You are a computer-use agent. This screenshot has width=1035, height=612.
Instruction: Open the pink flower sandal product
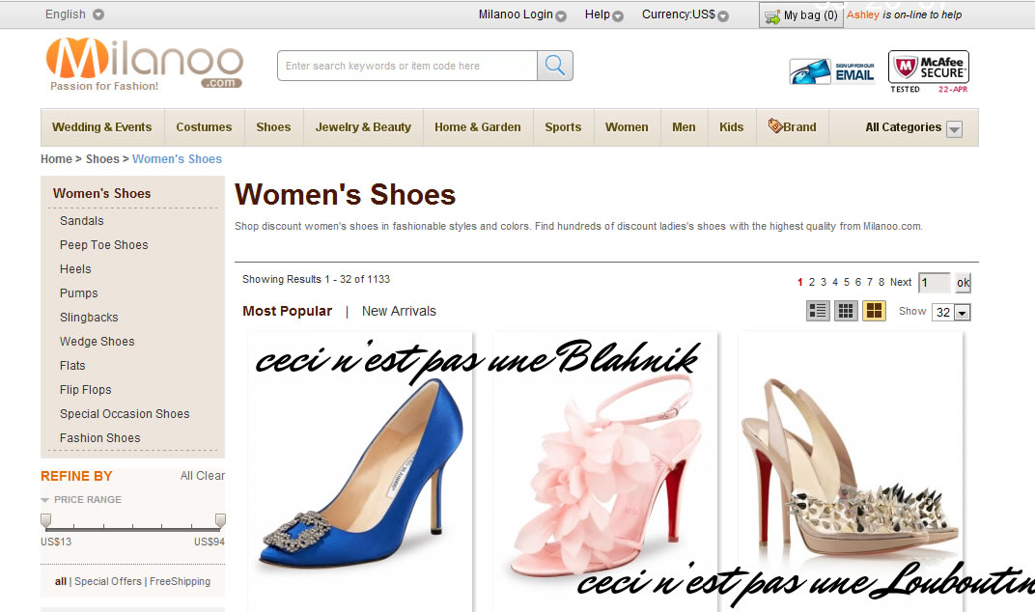point(605,475)
